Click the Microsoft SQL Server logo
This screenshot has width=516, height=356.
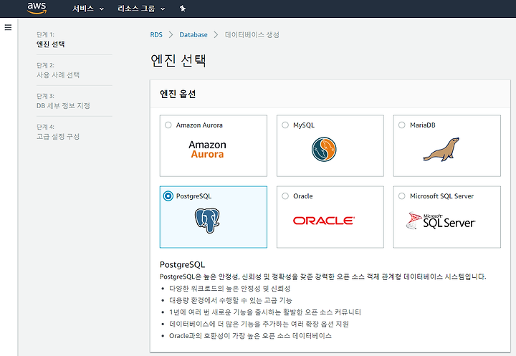click(x=441, y=221)
